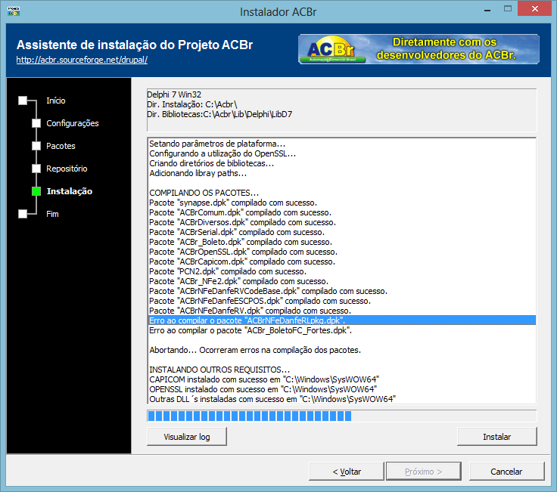
Task: Close the Instalador ACBr window
Action: pyautogui.click(x=534, y=9)
